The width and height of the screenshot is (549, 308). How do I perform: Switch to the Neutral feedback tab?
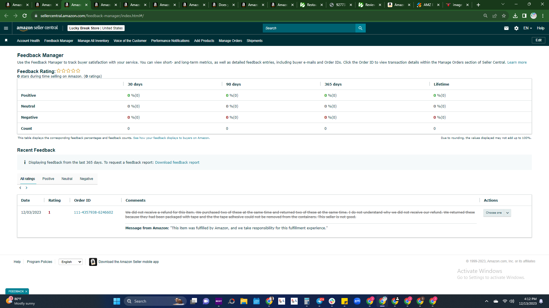[x=67, y=179]
